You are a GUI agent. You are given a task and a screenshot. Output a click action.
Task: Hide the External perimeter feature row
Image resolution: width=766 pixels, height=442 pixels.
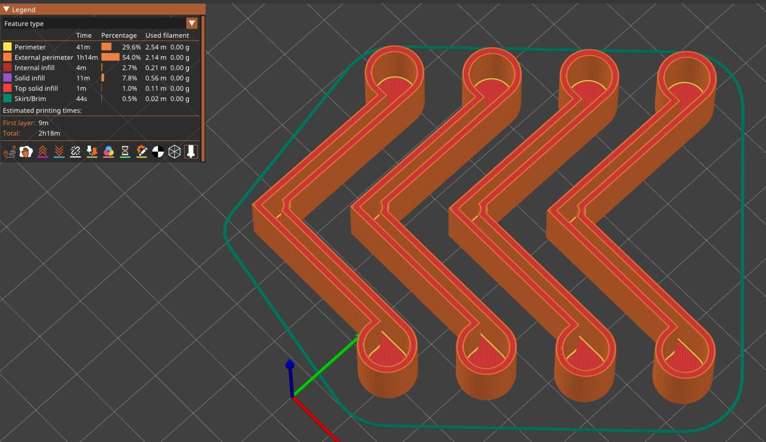click(x=43, y=57)
